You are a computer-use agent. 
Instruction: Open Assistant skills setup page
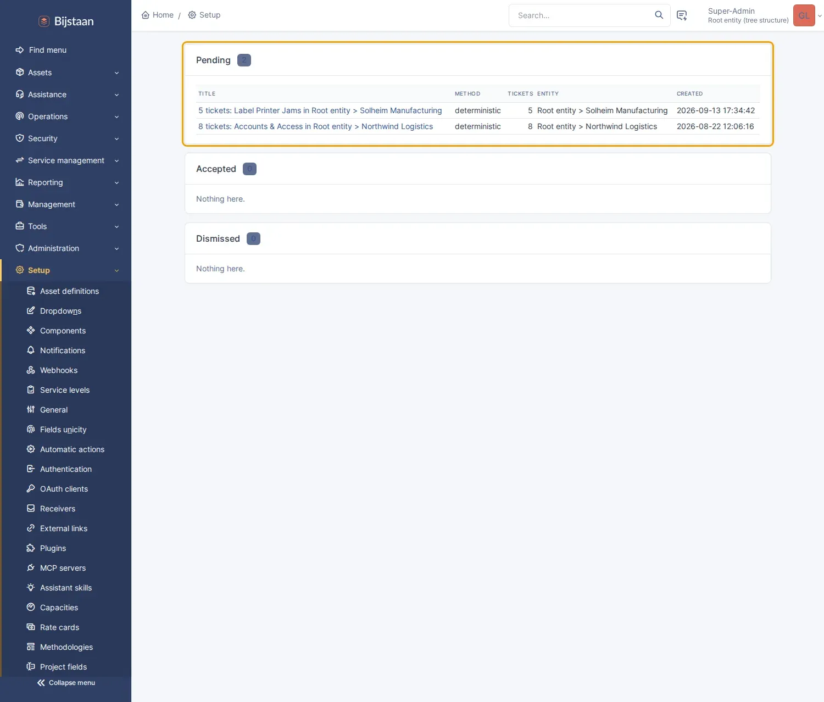pyautogui.click(x=66, y=588)
